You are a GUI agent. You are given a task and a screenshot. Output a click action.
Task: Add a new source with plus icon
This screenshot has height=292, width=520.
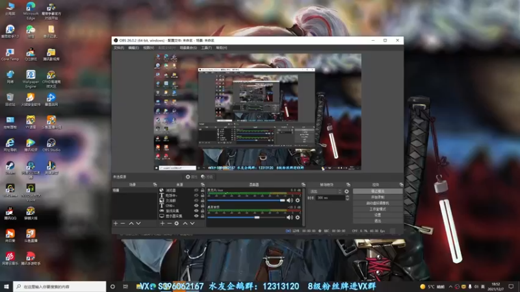162,223
